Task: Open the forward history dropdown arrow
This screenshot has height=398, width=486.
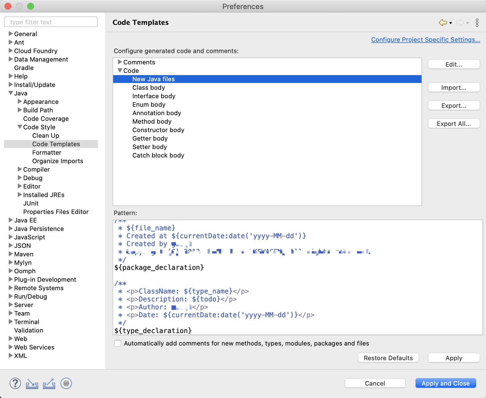Action: pyautogui.click(x=468, y=23)
